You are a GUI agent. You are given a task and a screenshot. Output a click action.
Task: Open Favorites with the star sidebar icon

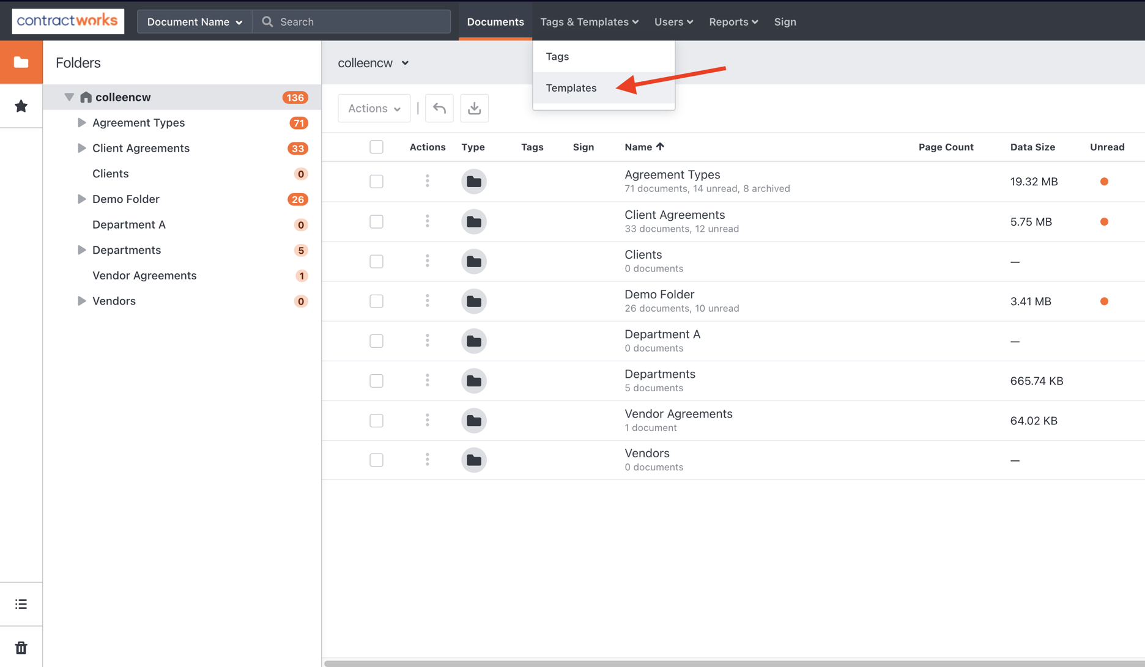click(x=21, y=106)
